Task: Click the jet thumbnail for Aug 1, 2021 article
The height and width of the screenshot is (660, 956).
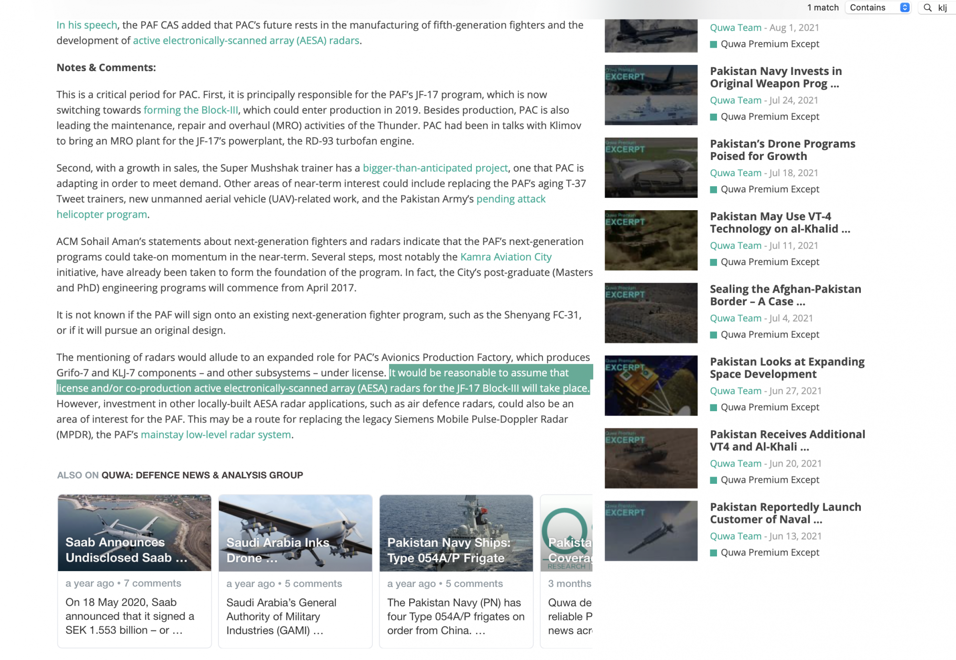Action: pyautogui.click(x=651, y=36)
